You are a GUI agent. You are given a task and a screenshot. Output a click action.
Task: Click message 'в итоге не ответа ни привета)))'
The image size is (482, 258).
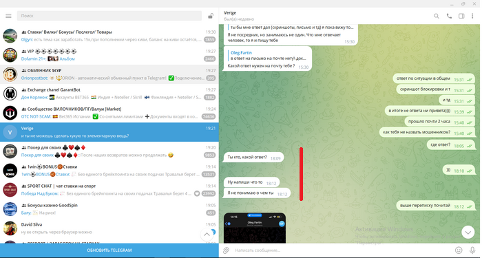429,111
